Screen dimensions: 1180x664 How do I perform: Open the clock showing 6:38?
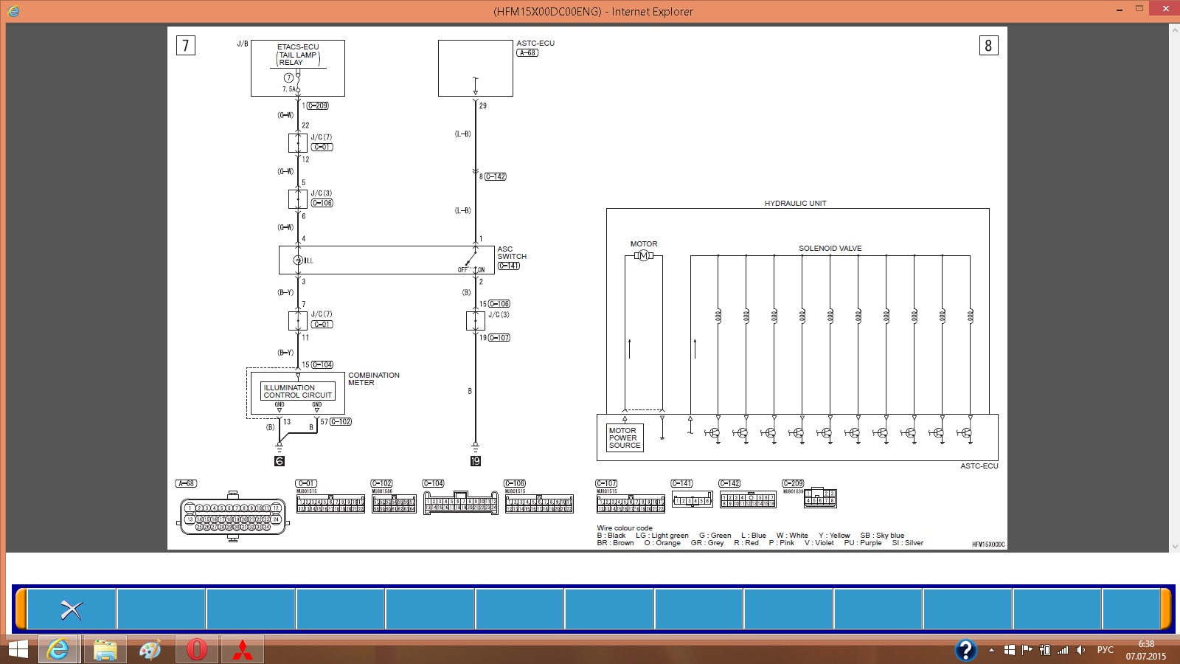click(x=1145, y=650)
